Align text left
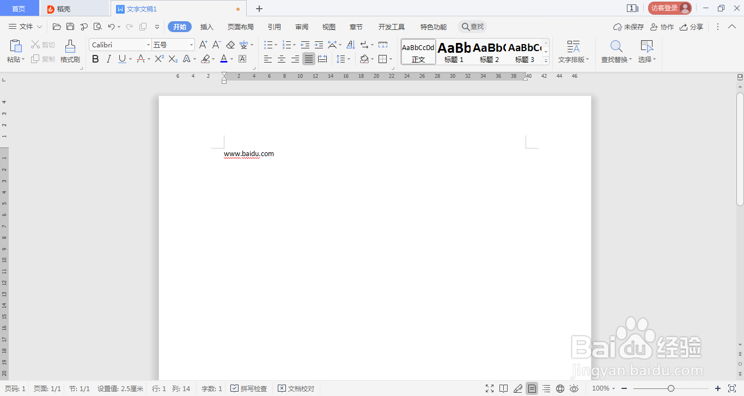Viewport: 744px width, 396px height. pyautogui.click(x=268, y=59)
